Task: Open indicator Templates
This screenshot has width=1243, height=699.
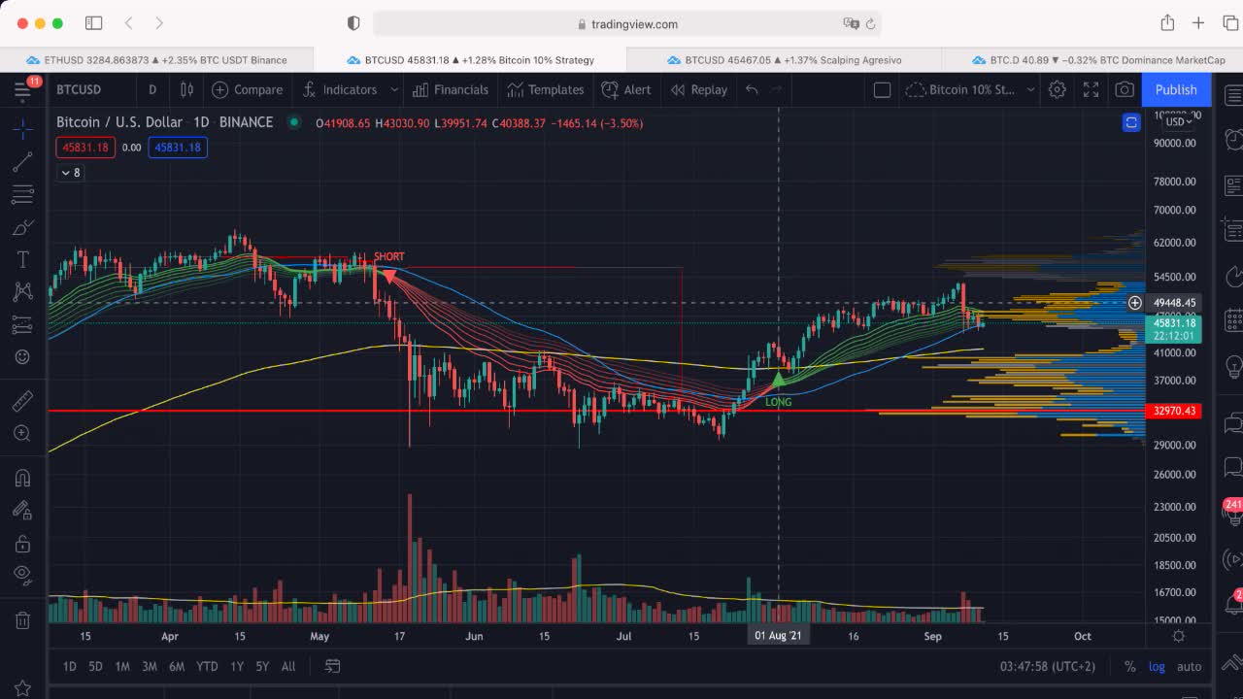Action: tap(546, 89)
